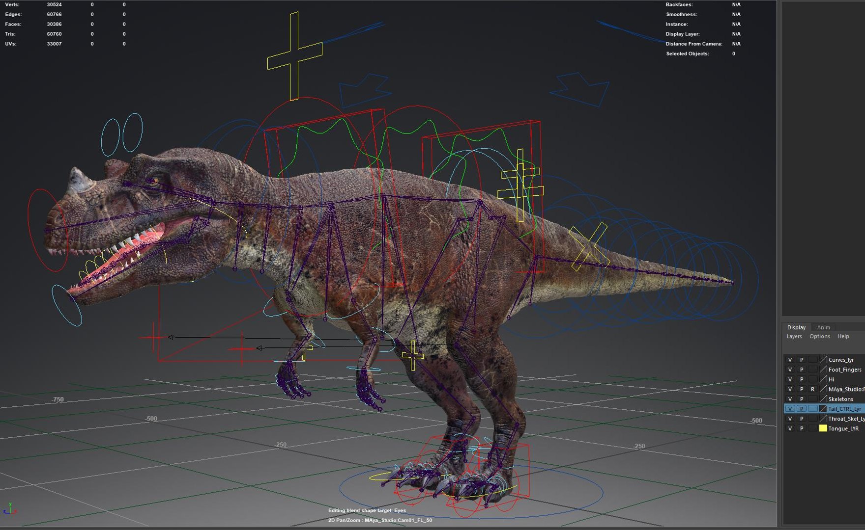Viewport: 865px width, 530px height.
Task: Click the color swatch of Skeletons layer
Action: [823, 399]
